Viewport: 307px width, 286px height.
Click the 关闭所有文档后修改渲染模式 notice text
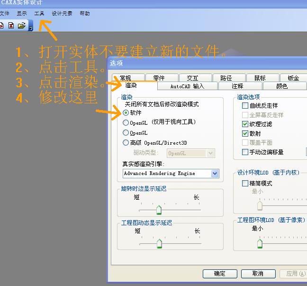pyautogui.click(x=162, y=104)
